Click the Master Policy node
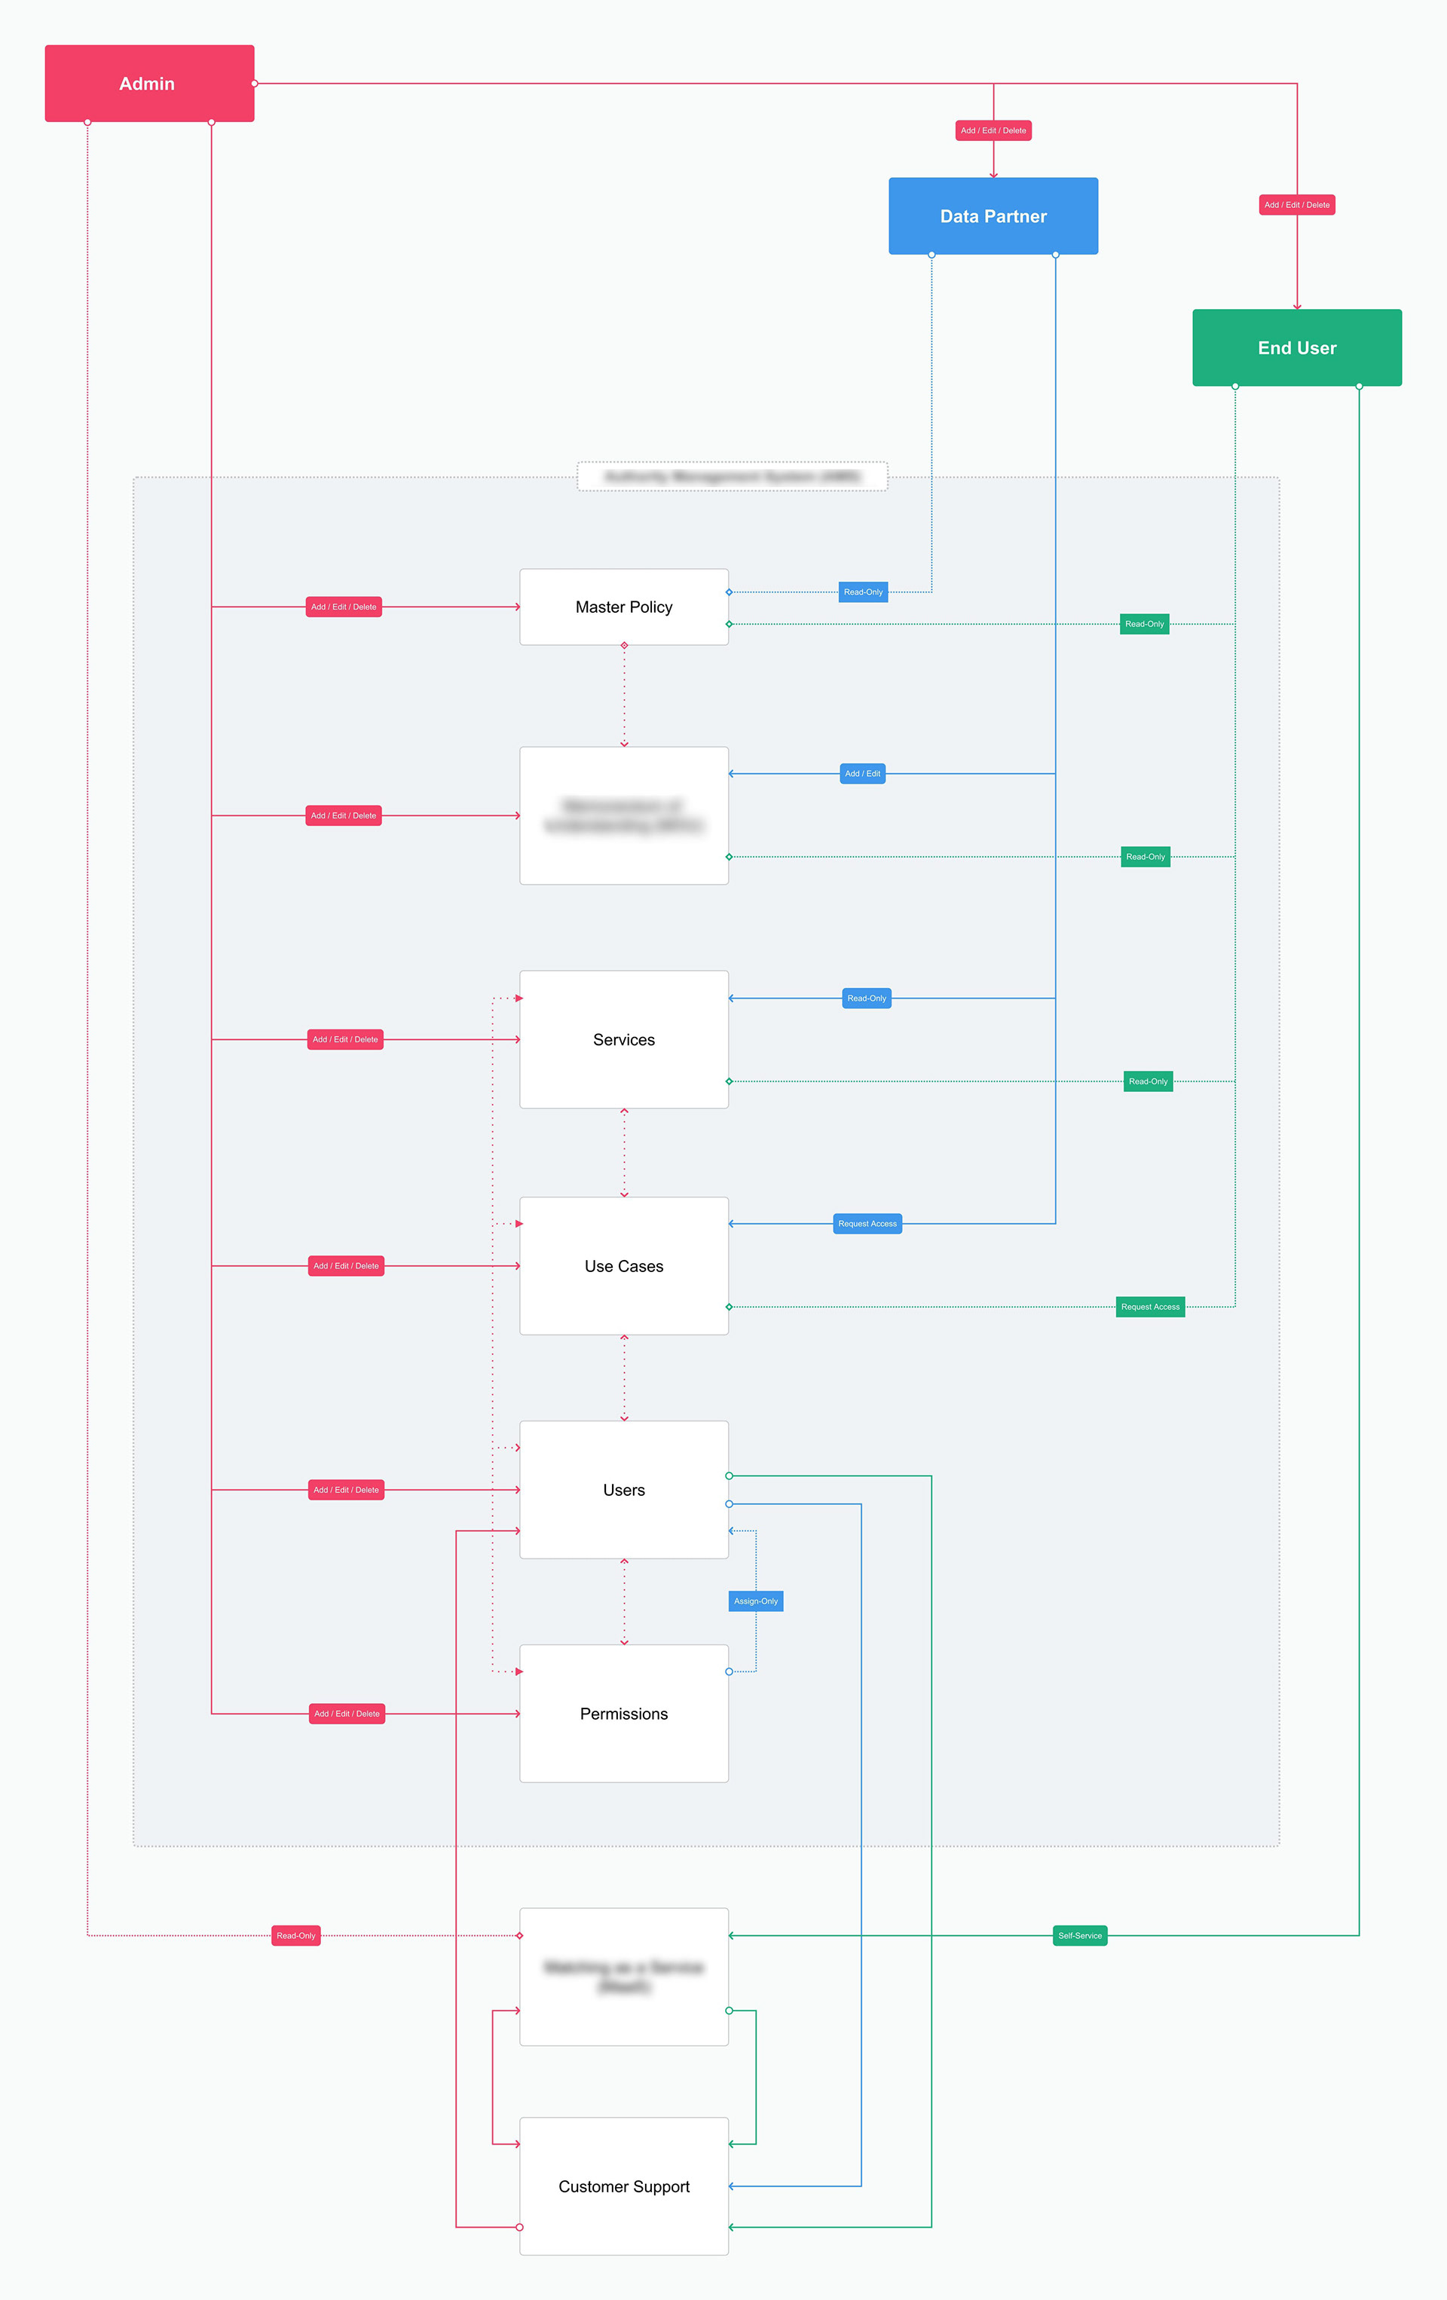 pos(624,607)
